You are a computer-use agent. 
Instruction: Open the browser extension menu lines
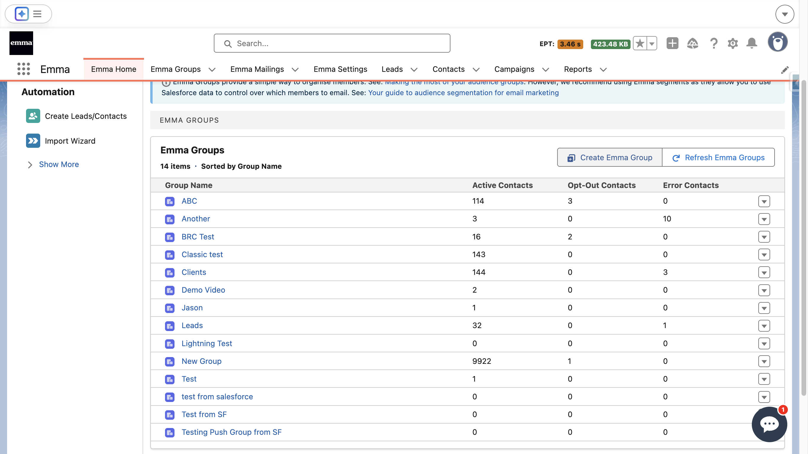(x=37, y=14)
